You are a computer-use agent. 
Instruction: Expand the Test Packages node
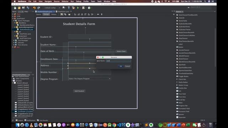(14, 41)
